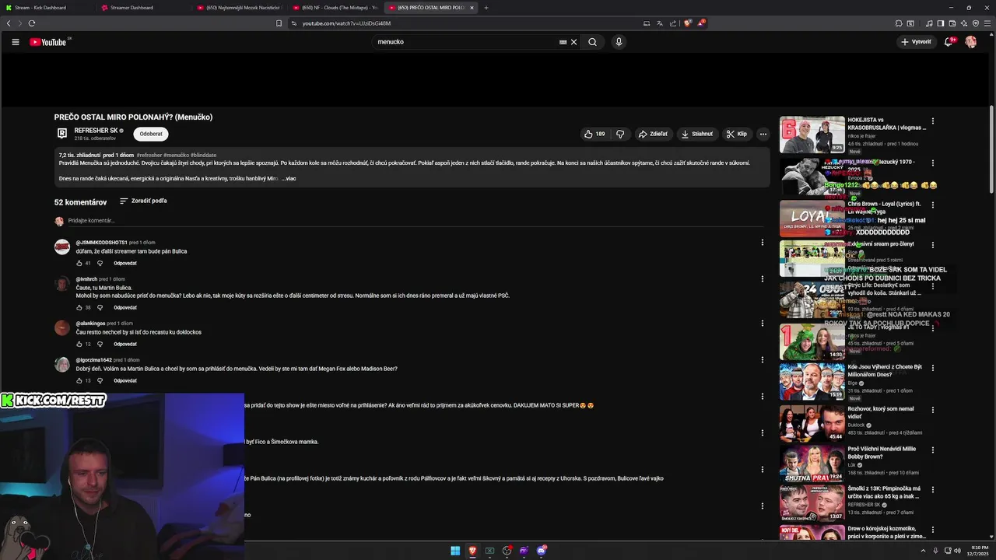Reload the page in browser toolbar
This screenshot has width=996, height=560.
click(32, 23)
